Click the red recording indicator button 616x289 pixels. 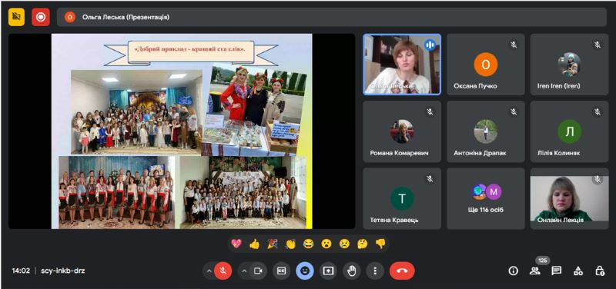click(41, 17)
